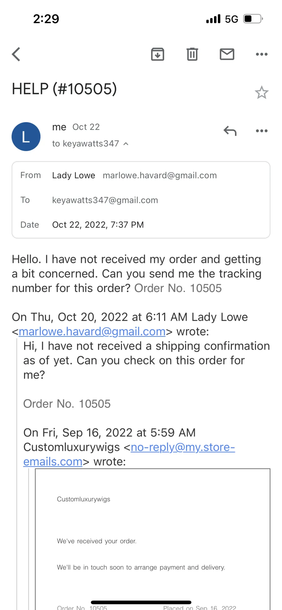Open the top toolbar more options menu
This screenshot has height=610, width=282.
pos(262,54)
